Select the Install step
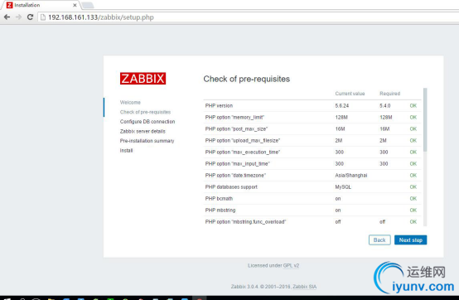Image resolution: width=459 pixels, height=300 pixels. (x=126, y=151)
